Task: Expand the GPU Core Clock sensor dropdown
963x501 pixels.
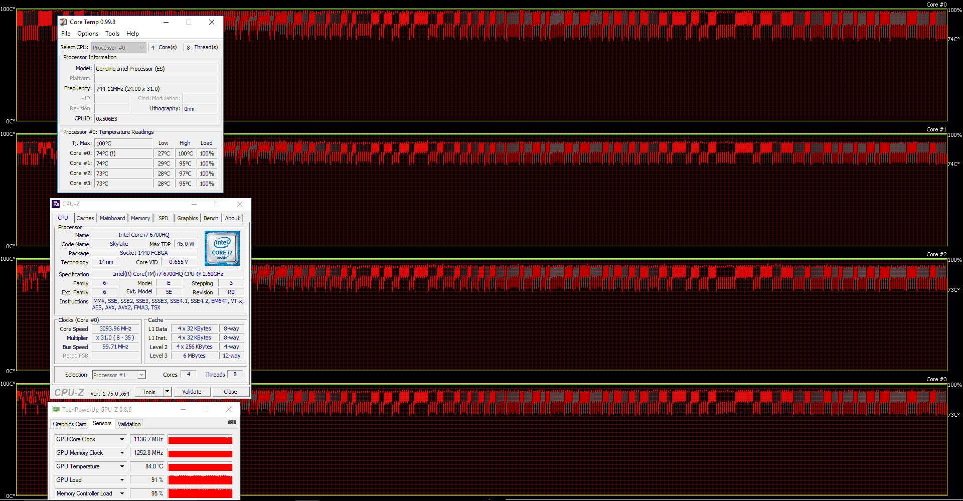Action: pyautogui.click(x=122, y=439)
